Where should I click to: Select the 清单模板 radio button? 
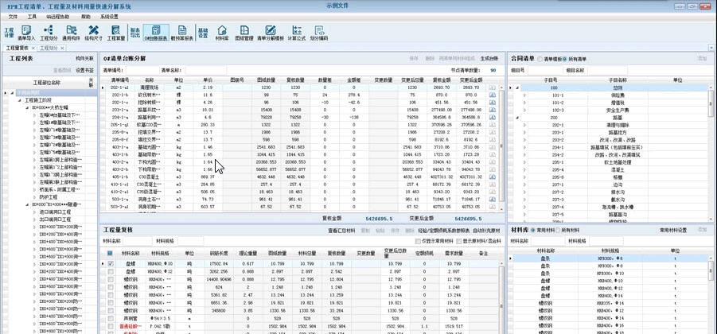click(x=540, y=59)
